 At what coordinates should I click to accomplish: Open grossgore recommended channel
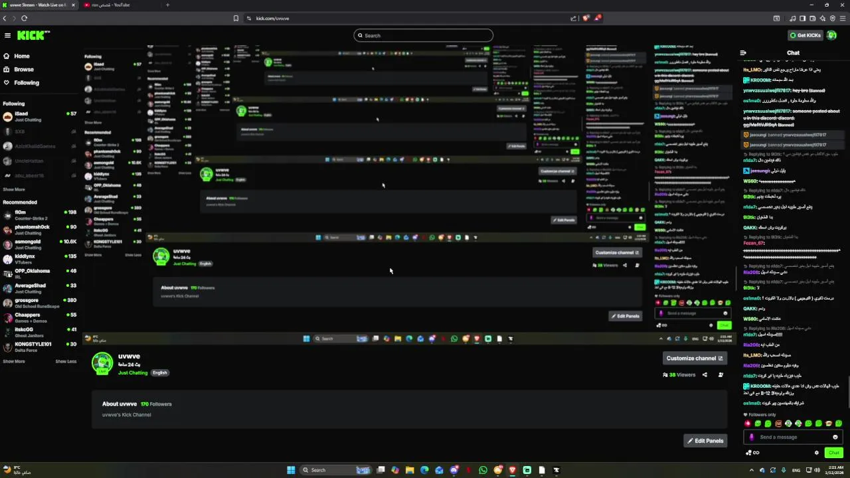click(40, 303)
